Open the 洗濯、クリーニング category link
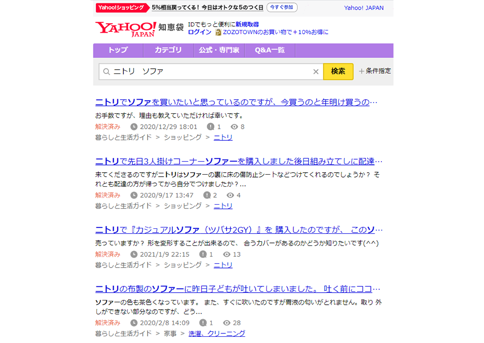 click(217, 334)
